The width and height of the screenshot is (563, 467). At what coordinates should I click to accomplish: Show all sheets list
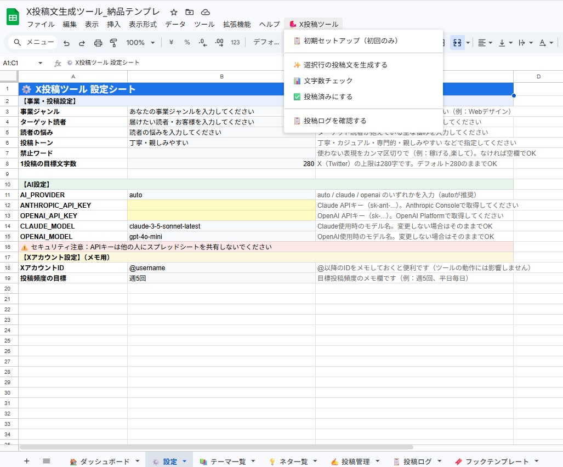pos(46,461)
